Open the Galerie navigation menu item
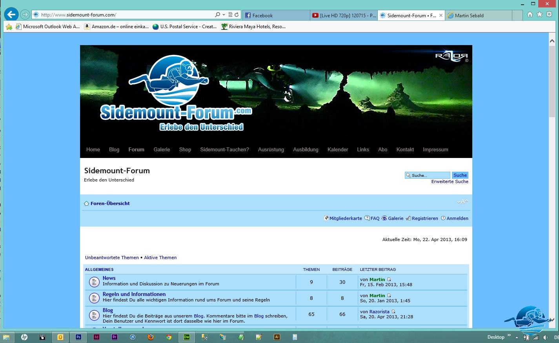This screenshot has width=559, height=343. [162, 149]
